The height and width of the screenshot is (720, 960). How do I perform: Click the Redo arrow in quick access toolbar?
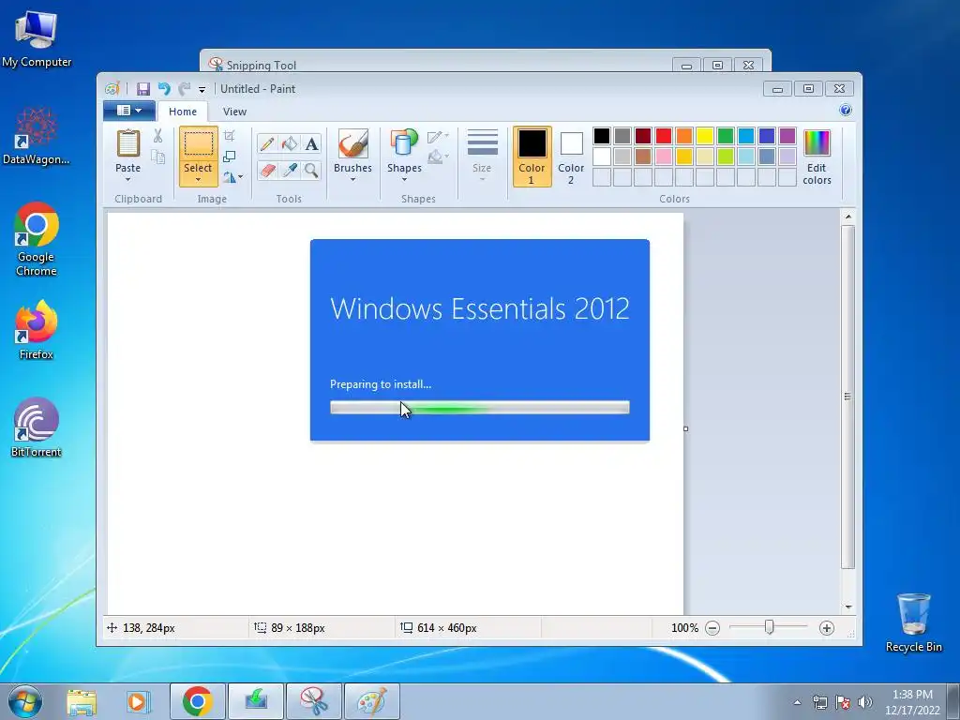[x=185, y=89]
